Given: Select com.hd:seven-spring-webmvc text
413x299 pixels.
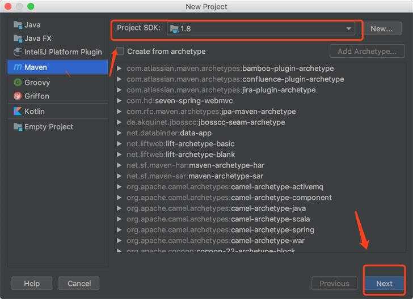Looking at the screenshot, I should (180, 101).
